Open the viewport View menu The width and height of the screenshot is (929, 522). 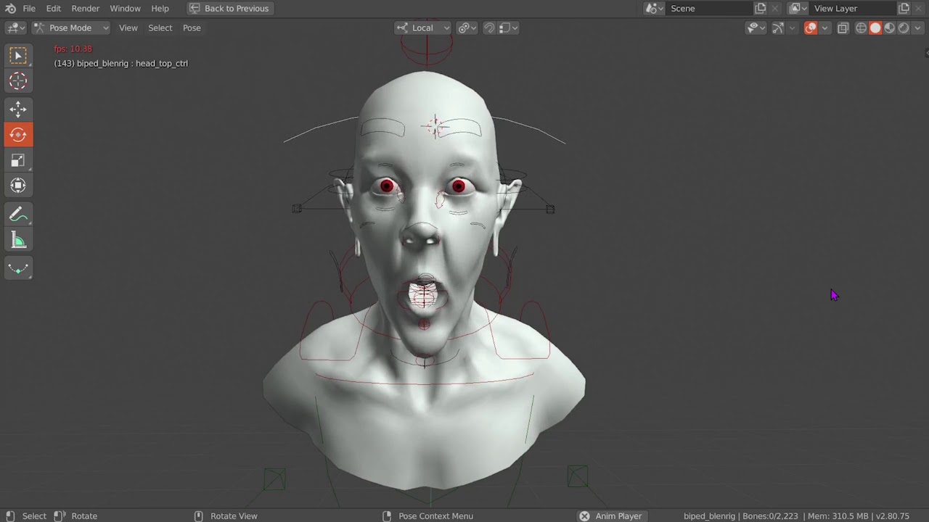128,28
